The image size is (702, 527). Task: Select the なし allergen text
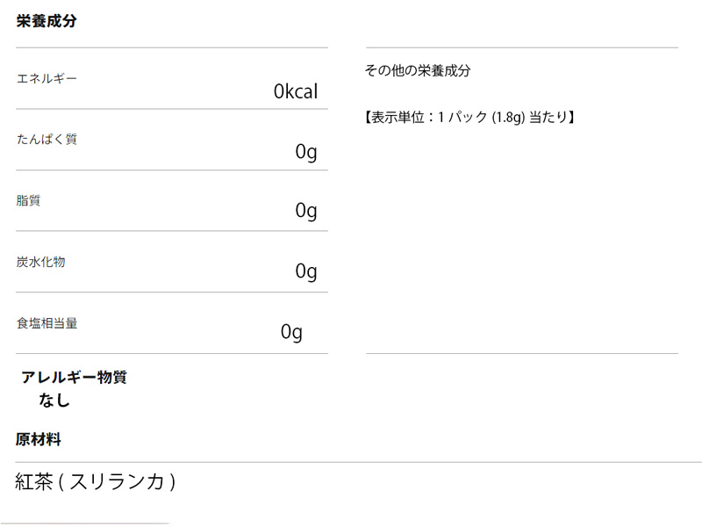point(54,401)
